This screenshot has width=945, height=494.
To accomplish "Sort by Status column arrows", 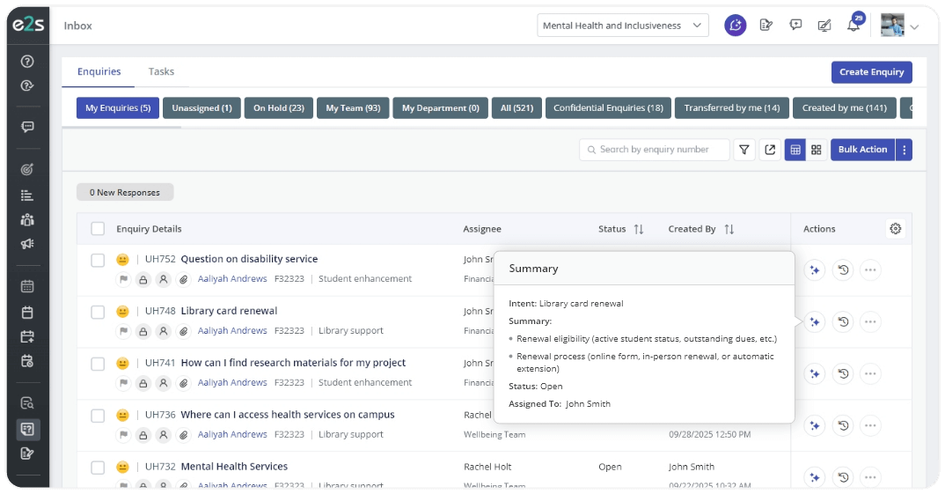I will (639, 229).
